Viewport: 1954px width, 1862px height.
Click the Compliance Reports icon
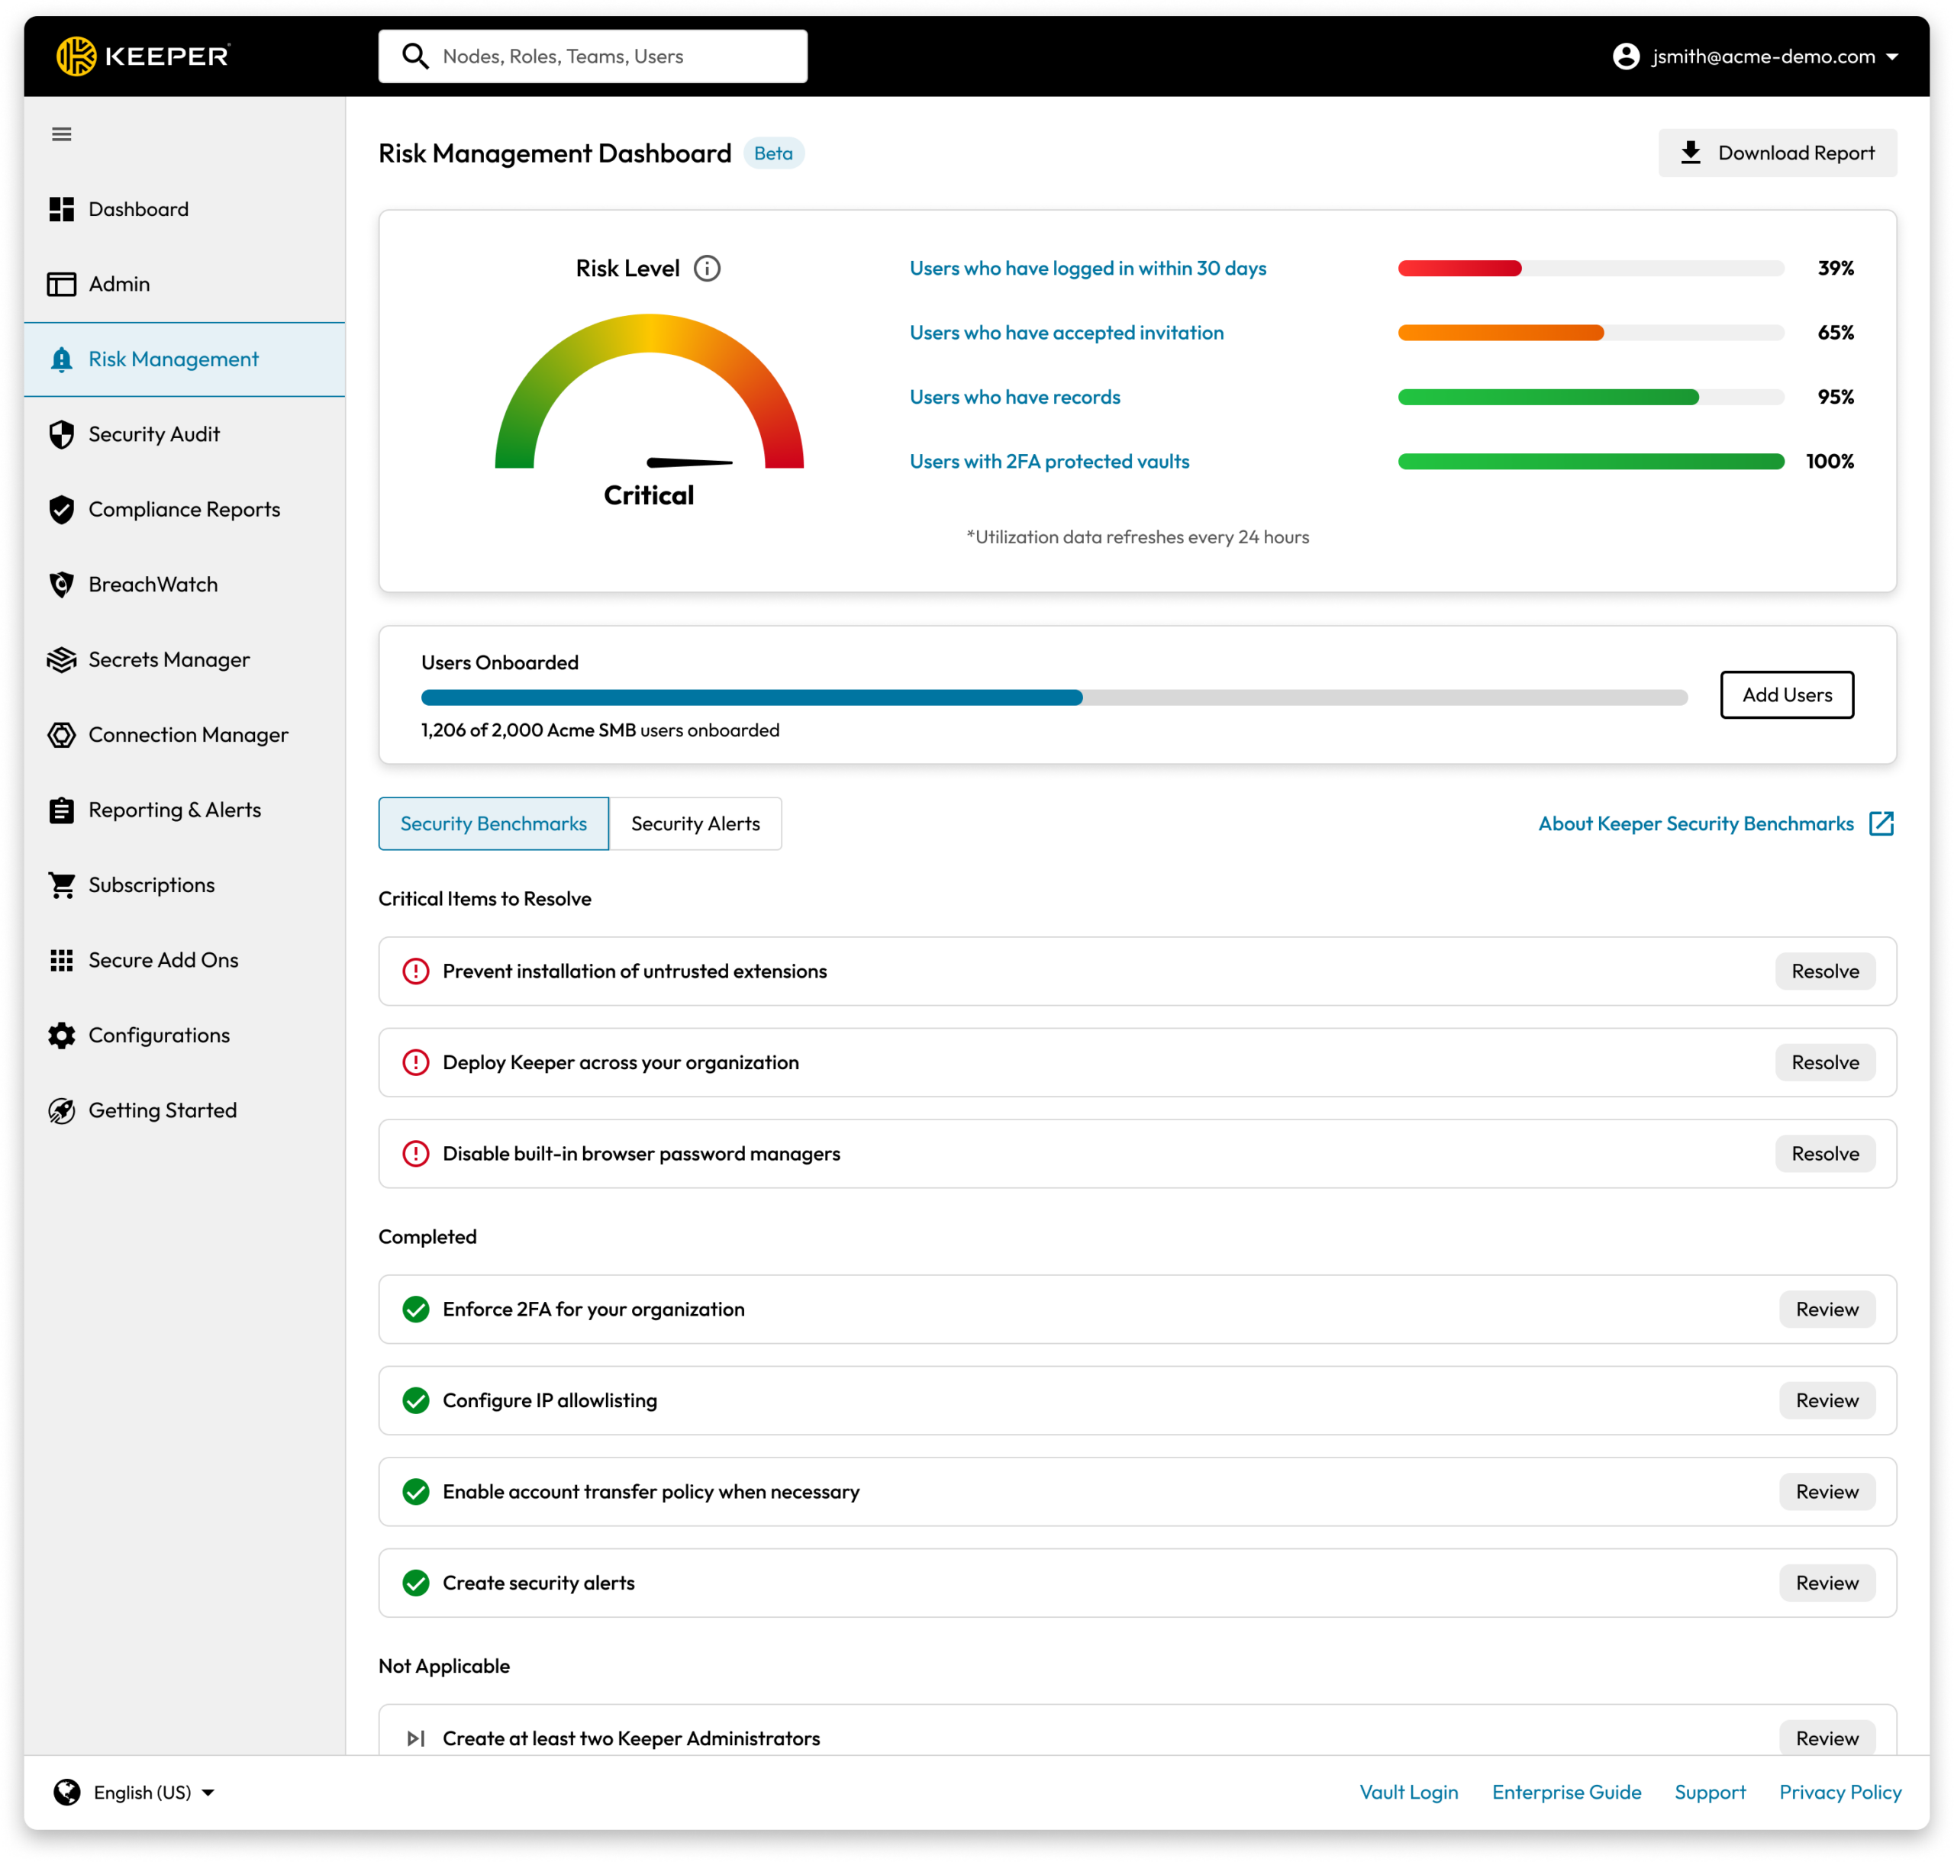click(62, 509)
